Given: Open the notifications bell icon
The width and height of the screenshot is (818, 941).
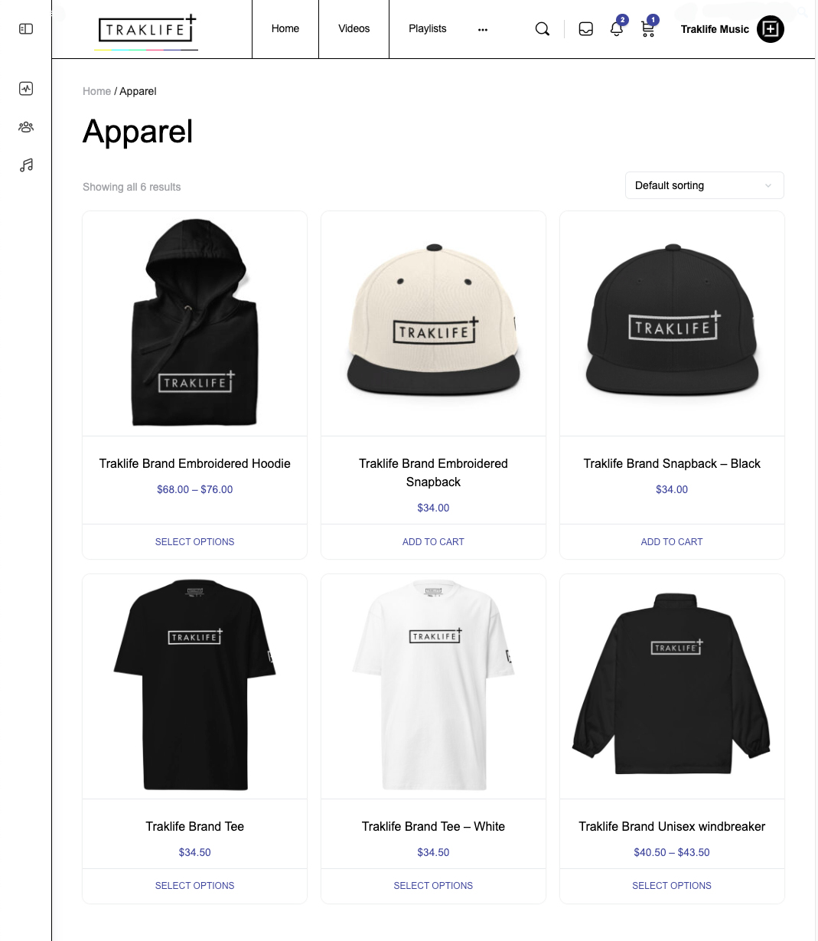Looking at the screenshot, I should click(617, 29).
